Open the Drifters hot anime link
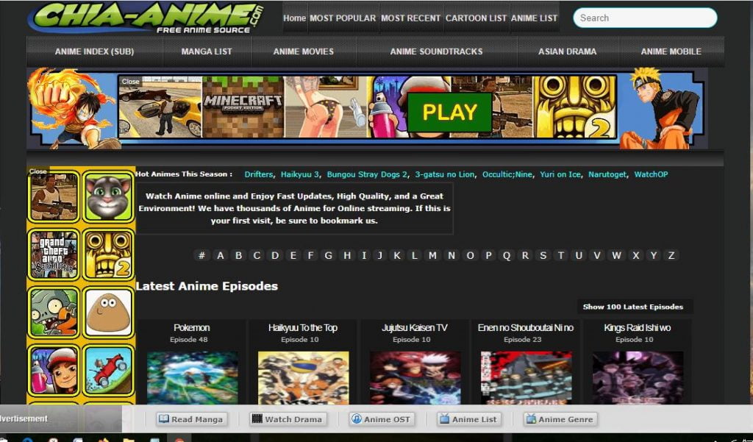753x442 pixels. 258,174
